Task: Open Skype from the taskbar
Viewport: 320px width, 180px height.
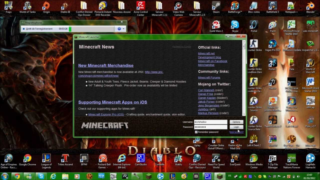Action: tap(41, 176)
